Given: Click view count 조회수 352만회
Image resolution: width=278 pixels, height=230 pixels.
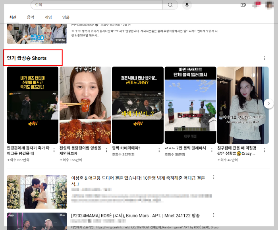Looking at the screenshot, I should [x=123, y=154].
